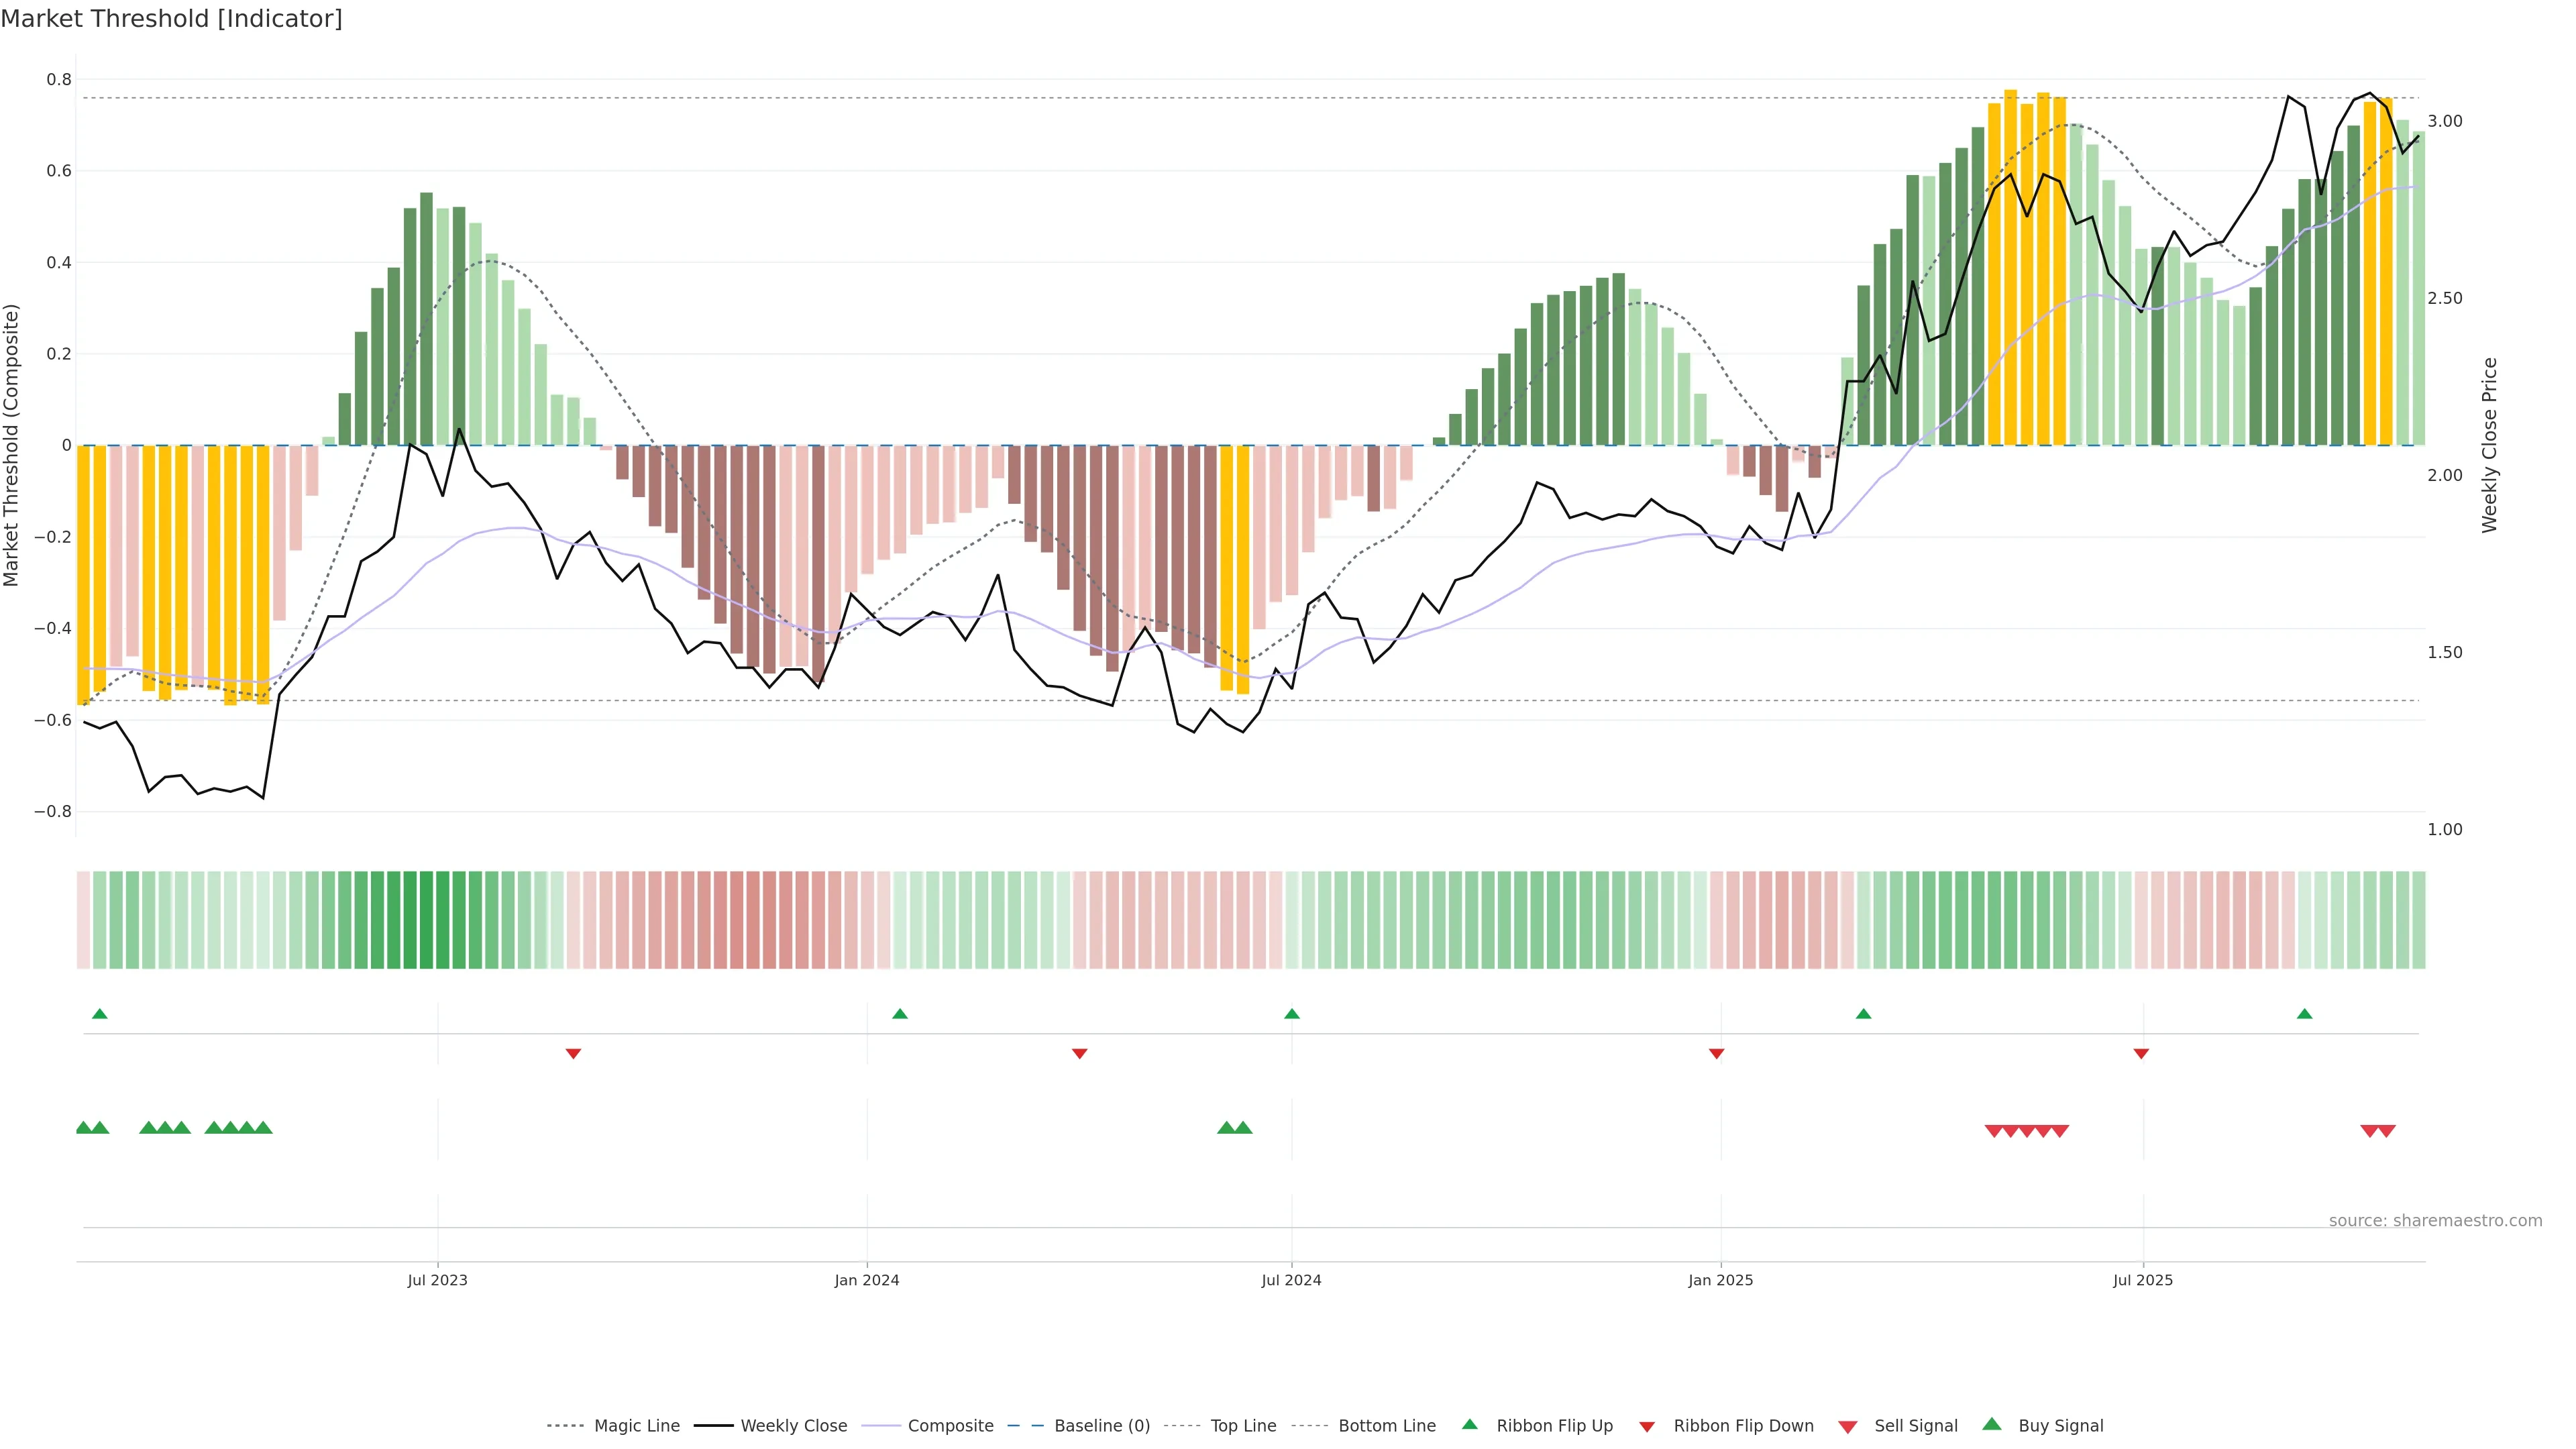This screenshot has width=2576, height=1449.
Task: Click the Ribbon Flip Up legend triangle icon
Action: 1469,1424
